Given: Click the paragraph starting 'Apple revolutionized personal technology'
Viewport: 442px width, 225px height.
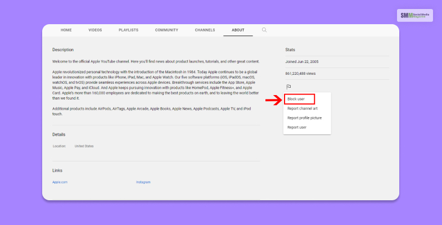Looking at the screenshot, I should click(156, 85).
